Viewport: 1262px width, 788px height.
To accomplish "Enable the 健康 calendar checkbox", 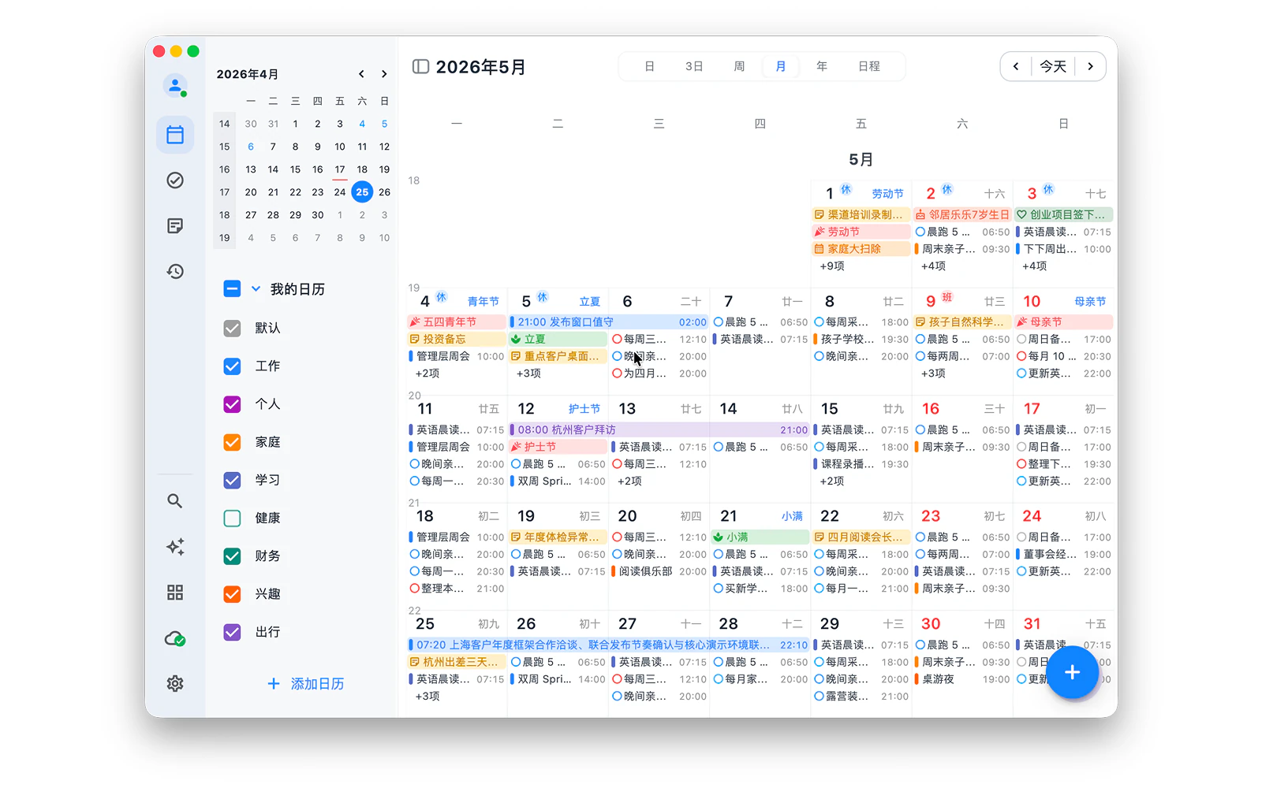I will pyautogui.click(x=232, y=518).
